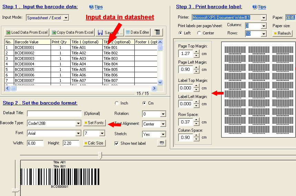Click the Default Title input field
296x196 pixels.
54,113
